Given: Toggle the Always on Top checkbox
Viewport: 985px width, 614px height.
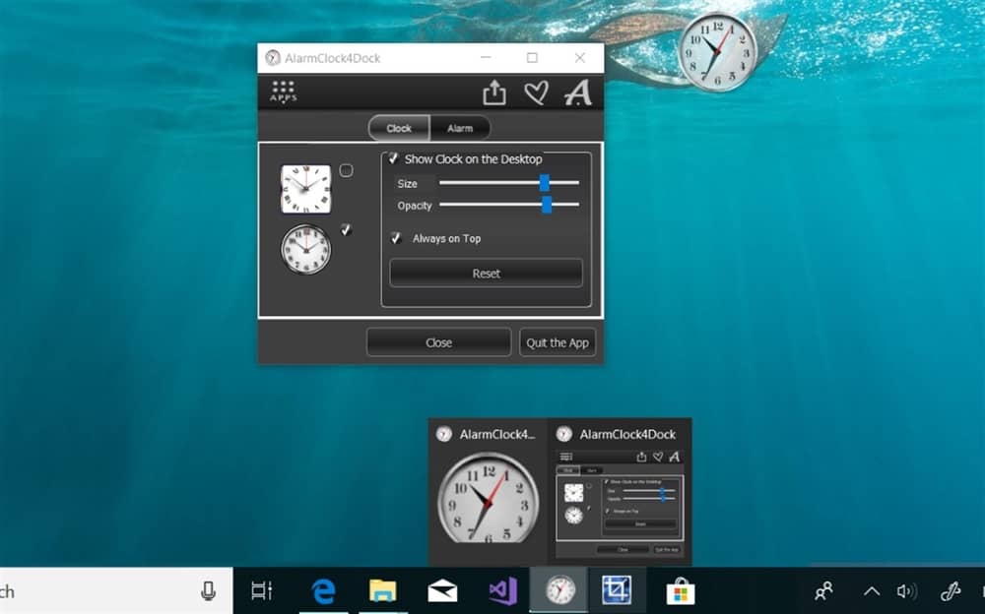Looking at the screenshot, I should [x=396, y=238].
